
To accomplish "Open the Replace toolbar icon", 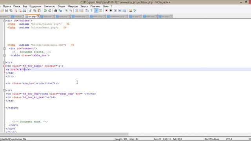I will (x=60, y=11).
